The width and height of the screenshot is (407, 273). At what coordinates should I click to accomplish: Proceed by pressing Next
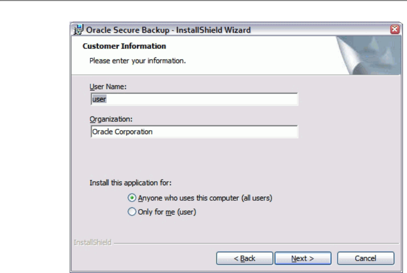pyautogui.click(x=296, y=258)
